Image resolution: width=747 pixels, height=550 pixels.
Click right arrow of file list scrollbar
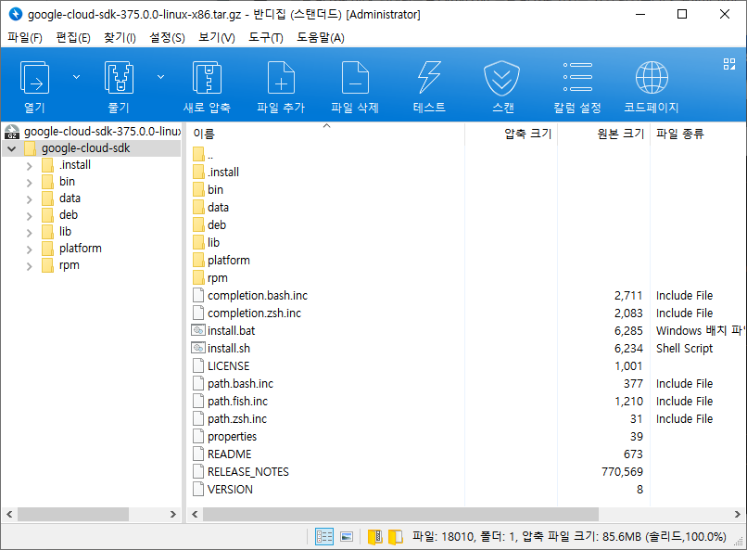(738, 514)
